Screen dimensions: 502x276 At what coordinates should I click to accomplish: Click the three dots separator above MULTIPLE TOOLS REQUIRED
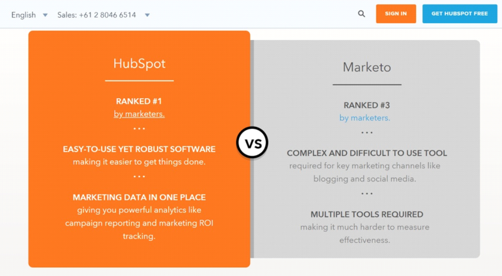(367, 193)
